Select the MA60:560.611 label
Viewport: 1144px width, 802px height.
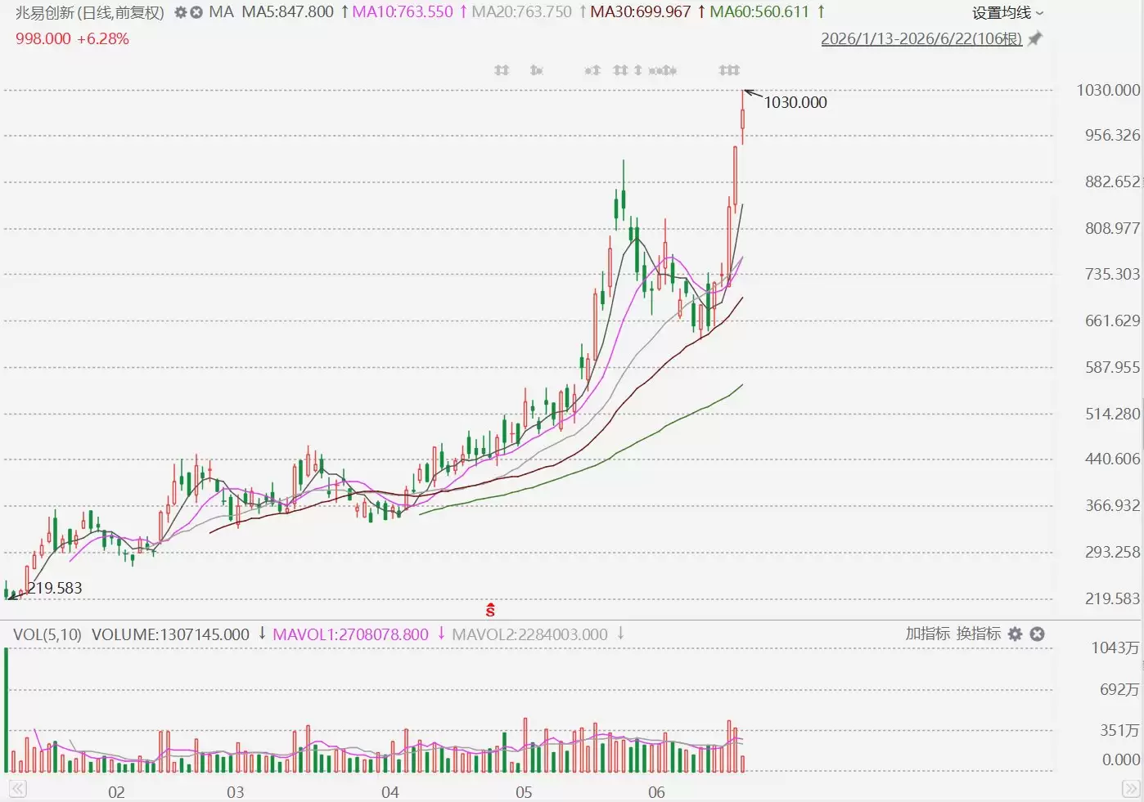759,12
